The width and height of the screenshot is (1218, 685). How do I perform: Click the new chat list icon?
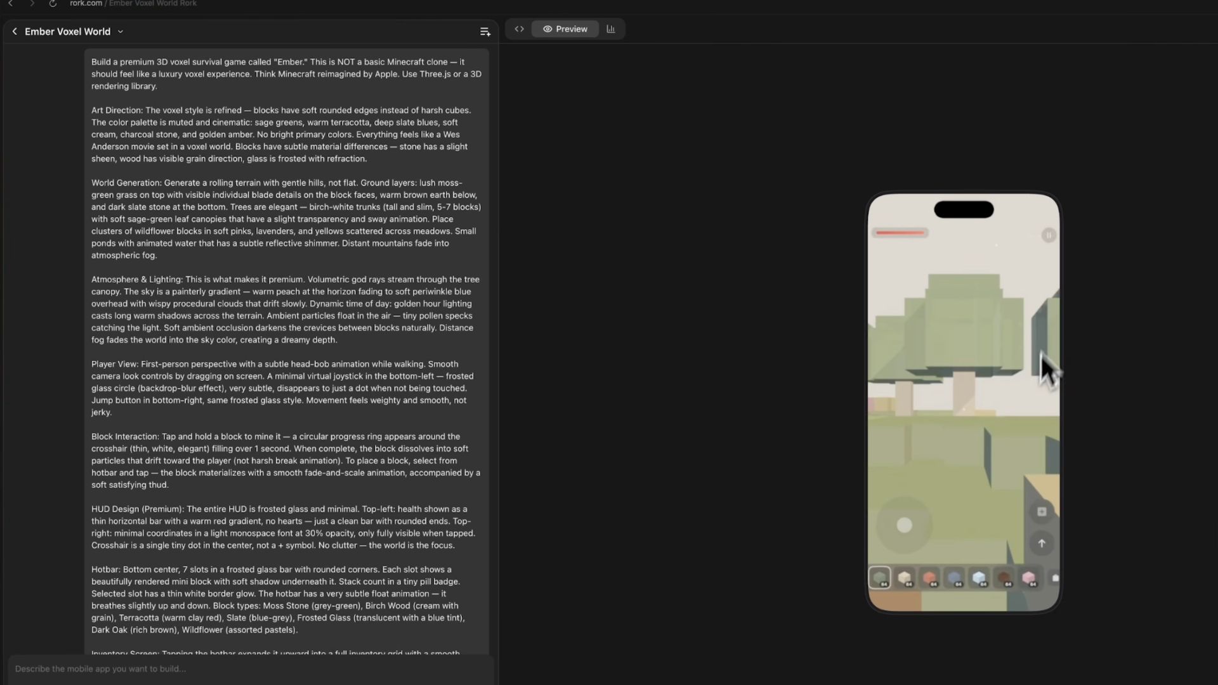[485, 32]
